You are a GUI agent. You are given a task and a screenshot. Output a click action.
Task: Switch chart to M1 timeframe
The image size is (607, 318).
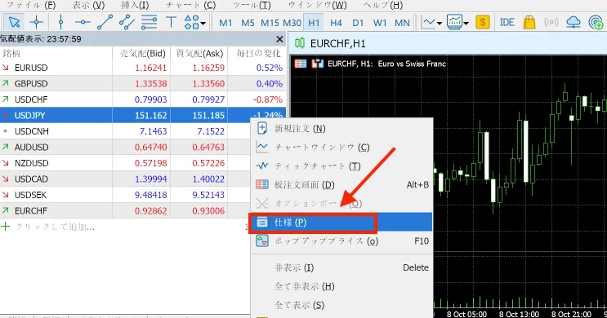225,23
